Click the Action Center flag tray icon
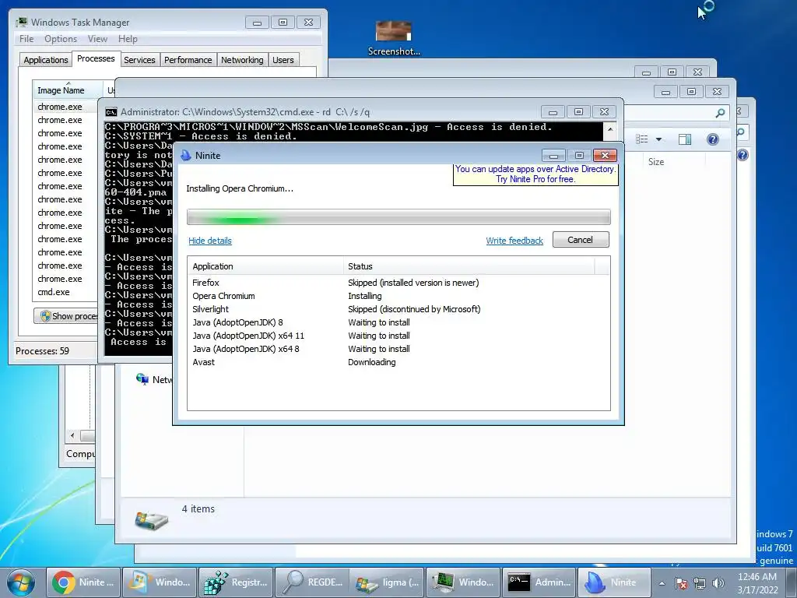Viewport: 797px width, 598px height. tap(681, 583)
